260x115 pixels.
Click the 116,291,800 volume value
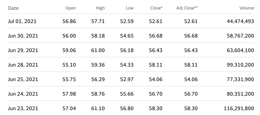[235, 108]
